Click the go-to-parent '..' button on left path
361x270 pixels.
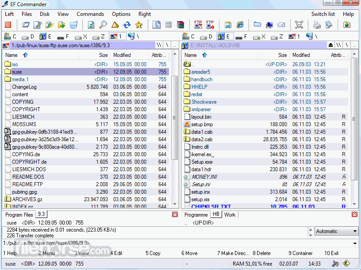[x=175, y=45]
